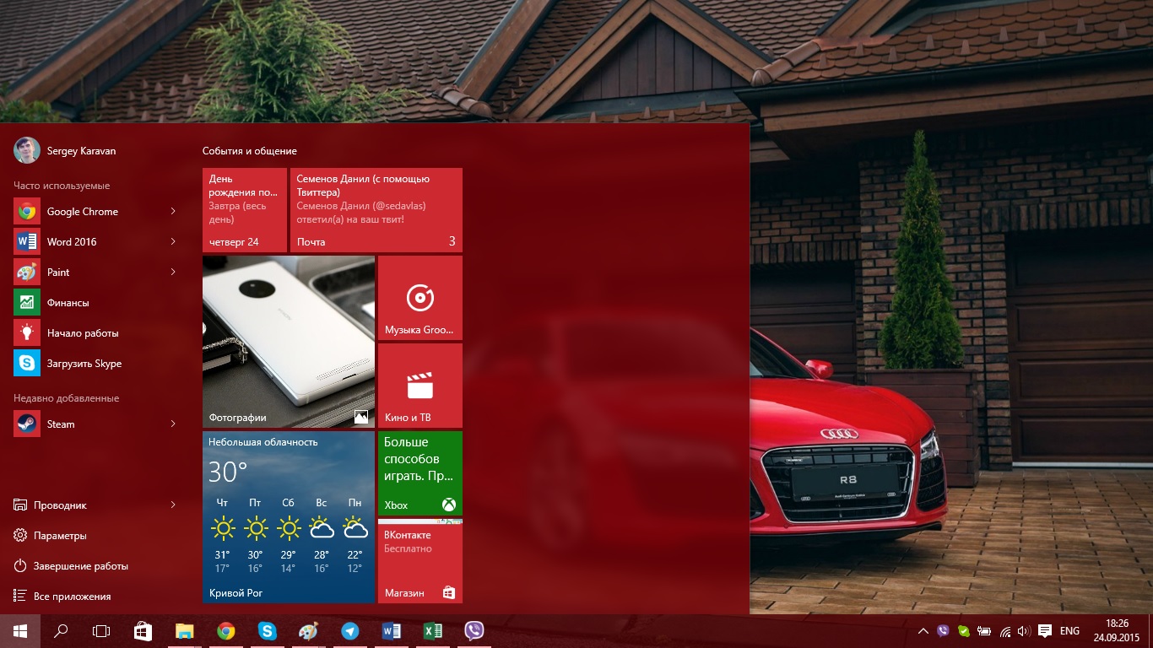Screen dimensions: 1153x648
Task: Click green checkmark tray icon
Action: (964, 631)
